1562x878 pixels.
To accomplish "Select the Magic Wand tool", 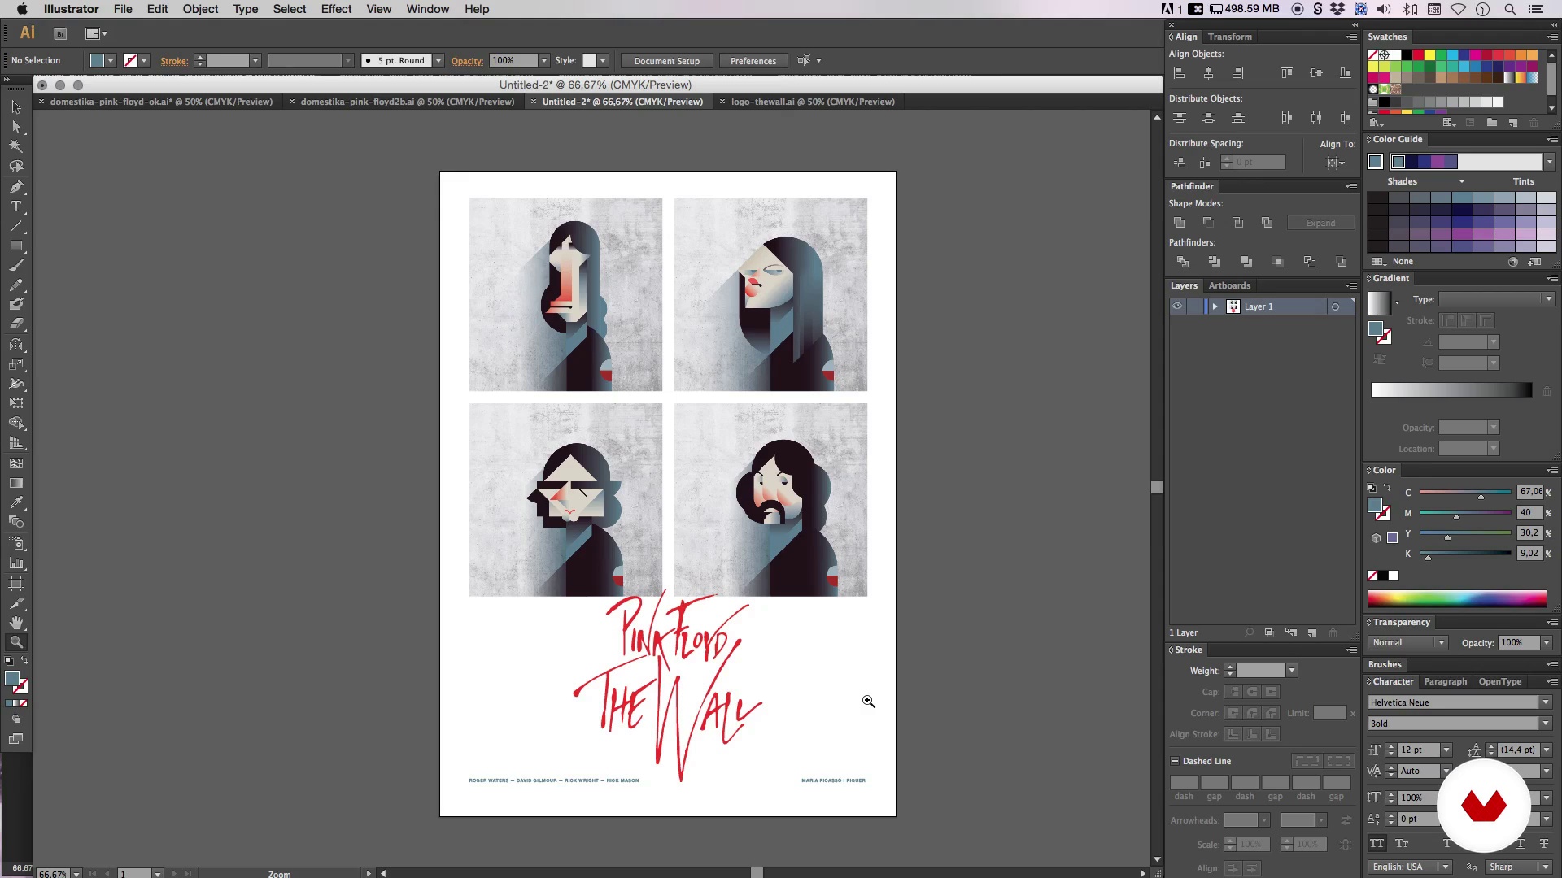I will click(15, 146).
